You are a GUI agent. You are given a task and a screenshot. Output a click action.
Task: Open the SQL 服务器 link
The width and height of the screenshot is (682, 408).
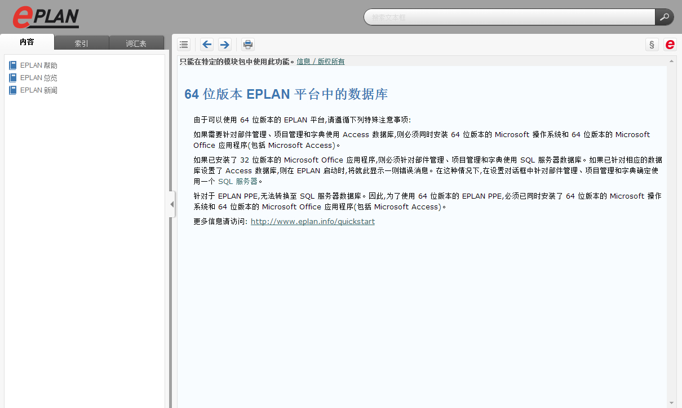(238, 181)
